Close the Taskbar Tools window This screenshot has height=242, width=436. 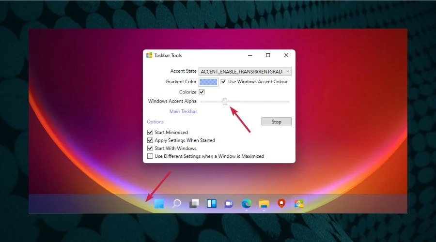click(286, 55)
